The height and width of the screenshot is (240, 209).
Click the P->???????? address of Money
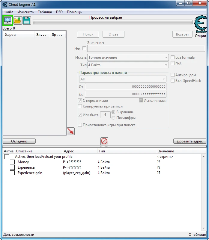point(72,162)
